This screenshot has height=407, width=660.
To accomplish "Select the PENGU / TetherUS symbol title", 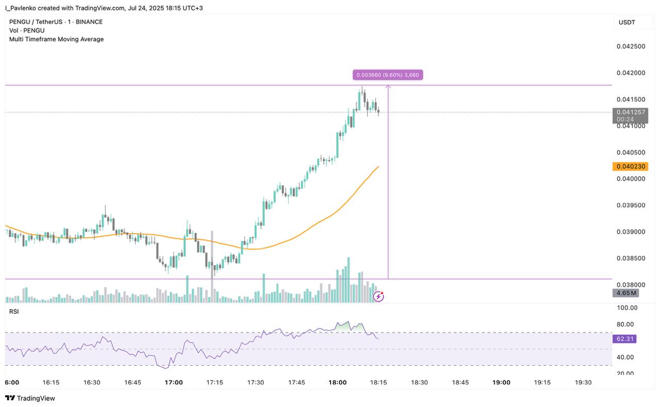I will [x=56, y=22].
